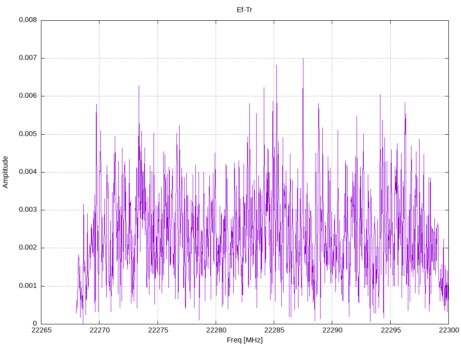Click the y-axis tick label 0.001

coord(28,286)
